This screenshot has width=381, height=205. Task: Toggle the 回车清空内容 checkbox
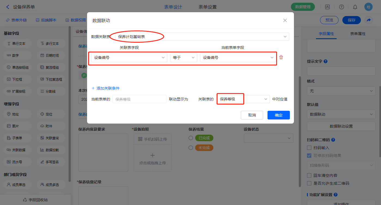(309, 175)
